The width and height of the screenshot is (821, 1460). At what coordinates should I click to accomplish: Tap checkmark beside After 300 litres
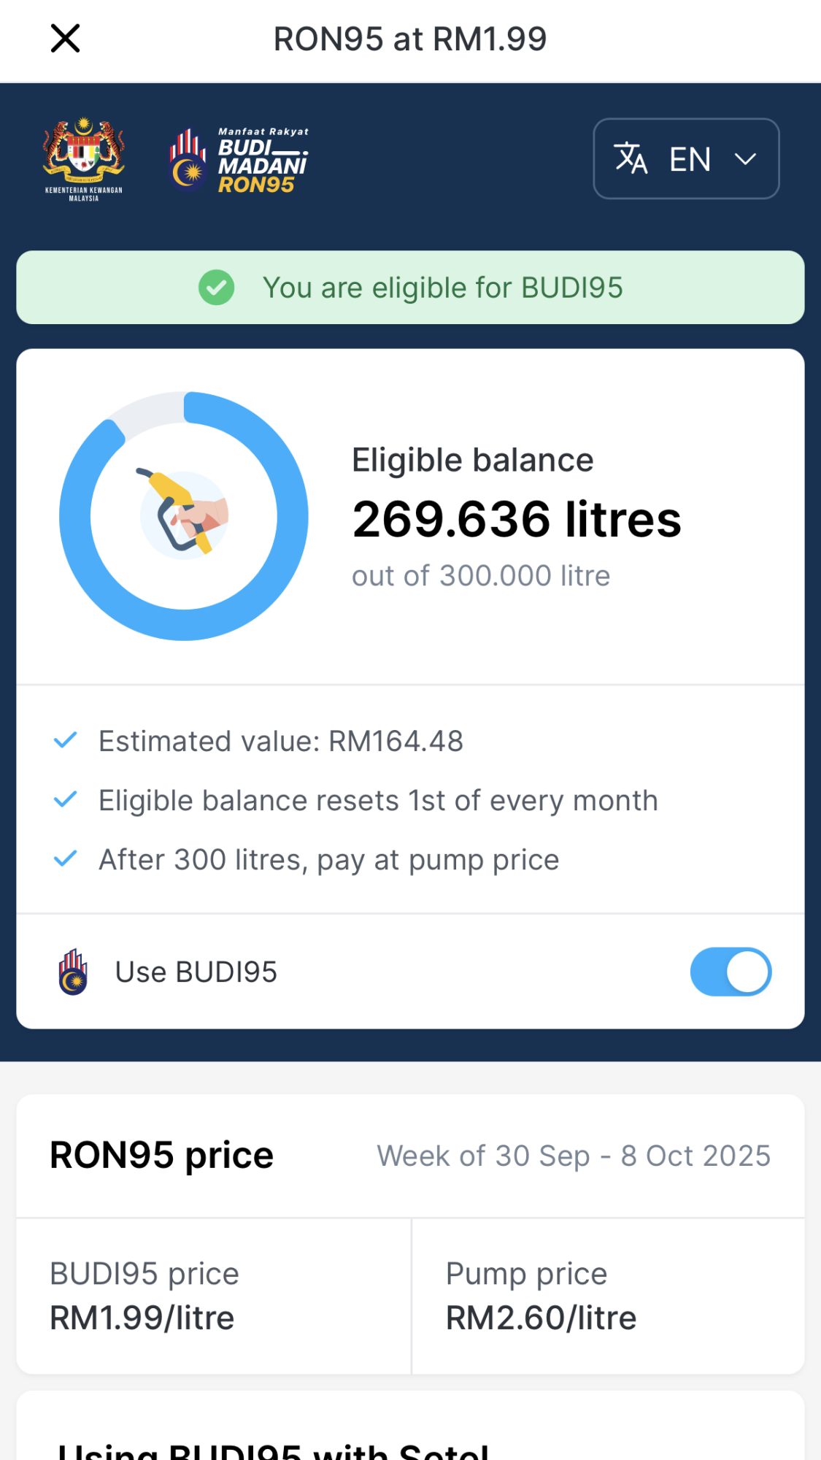point(66,859)
